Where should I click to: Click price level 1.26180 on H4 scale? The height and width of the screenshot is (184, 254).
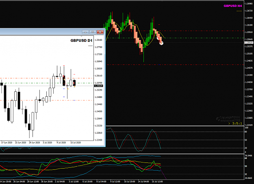[x=249, y=25]
